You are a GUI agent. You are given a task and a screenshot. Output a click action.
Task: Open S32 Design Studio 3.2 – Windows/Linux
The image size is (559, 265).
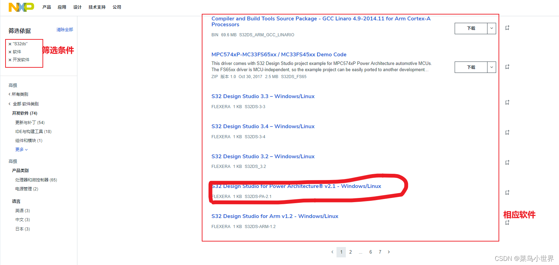point(263,157)
